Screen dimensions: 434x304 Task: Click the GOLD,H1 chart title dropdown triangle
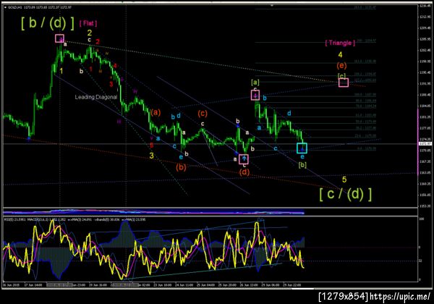click(5, 7)
